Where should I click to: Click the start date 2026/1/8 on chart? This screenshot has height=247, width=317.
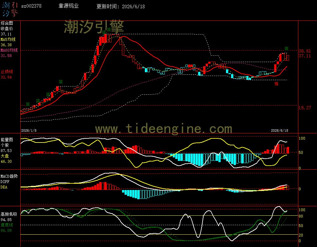pos(29,130)
